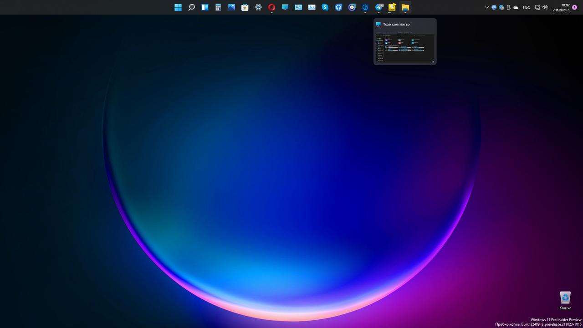Select the Кошче recycle bin desktop icon
Screen dimensions: 583x328
(565, 300)
